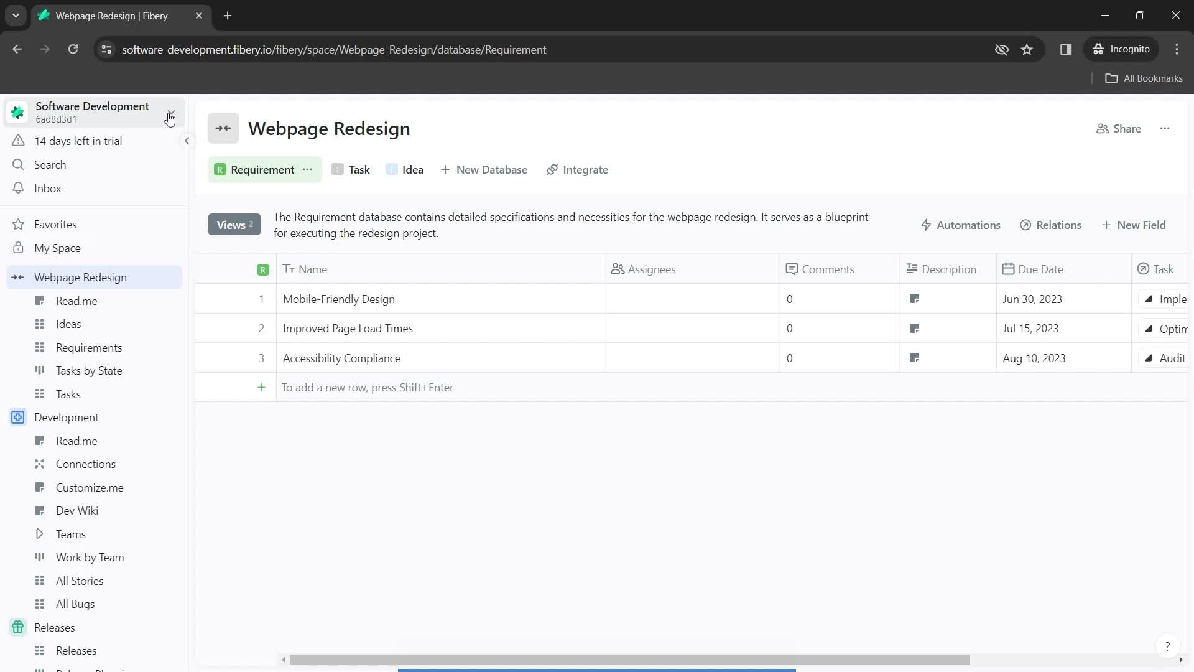This screenshot has width=1194, height=672.
Task: Open Favorites star in sidebar
Action: point(18,224)
